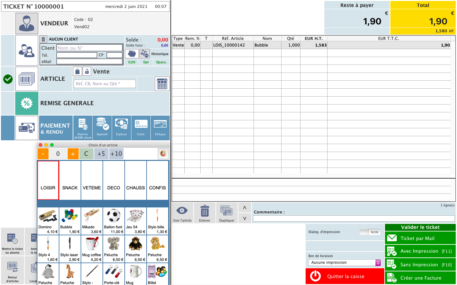Screen dimensions: 457x285
Task: Click Créer une Facture button
Action: point(420,278)
